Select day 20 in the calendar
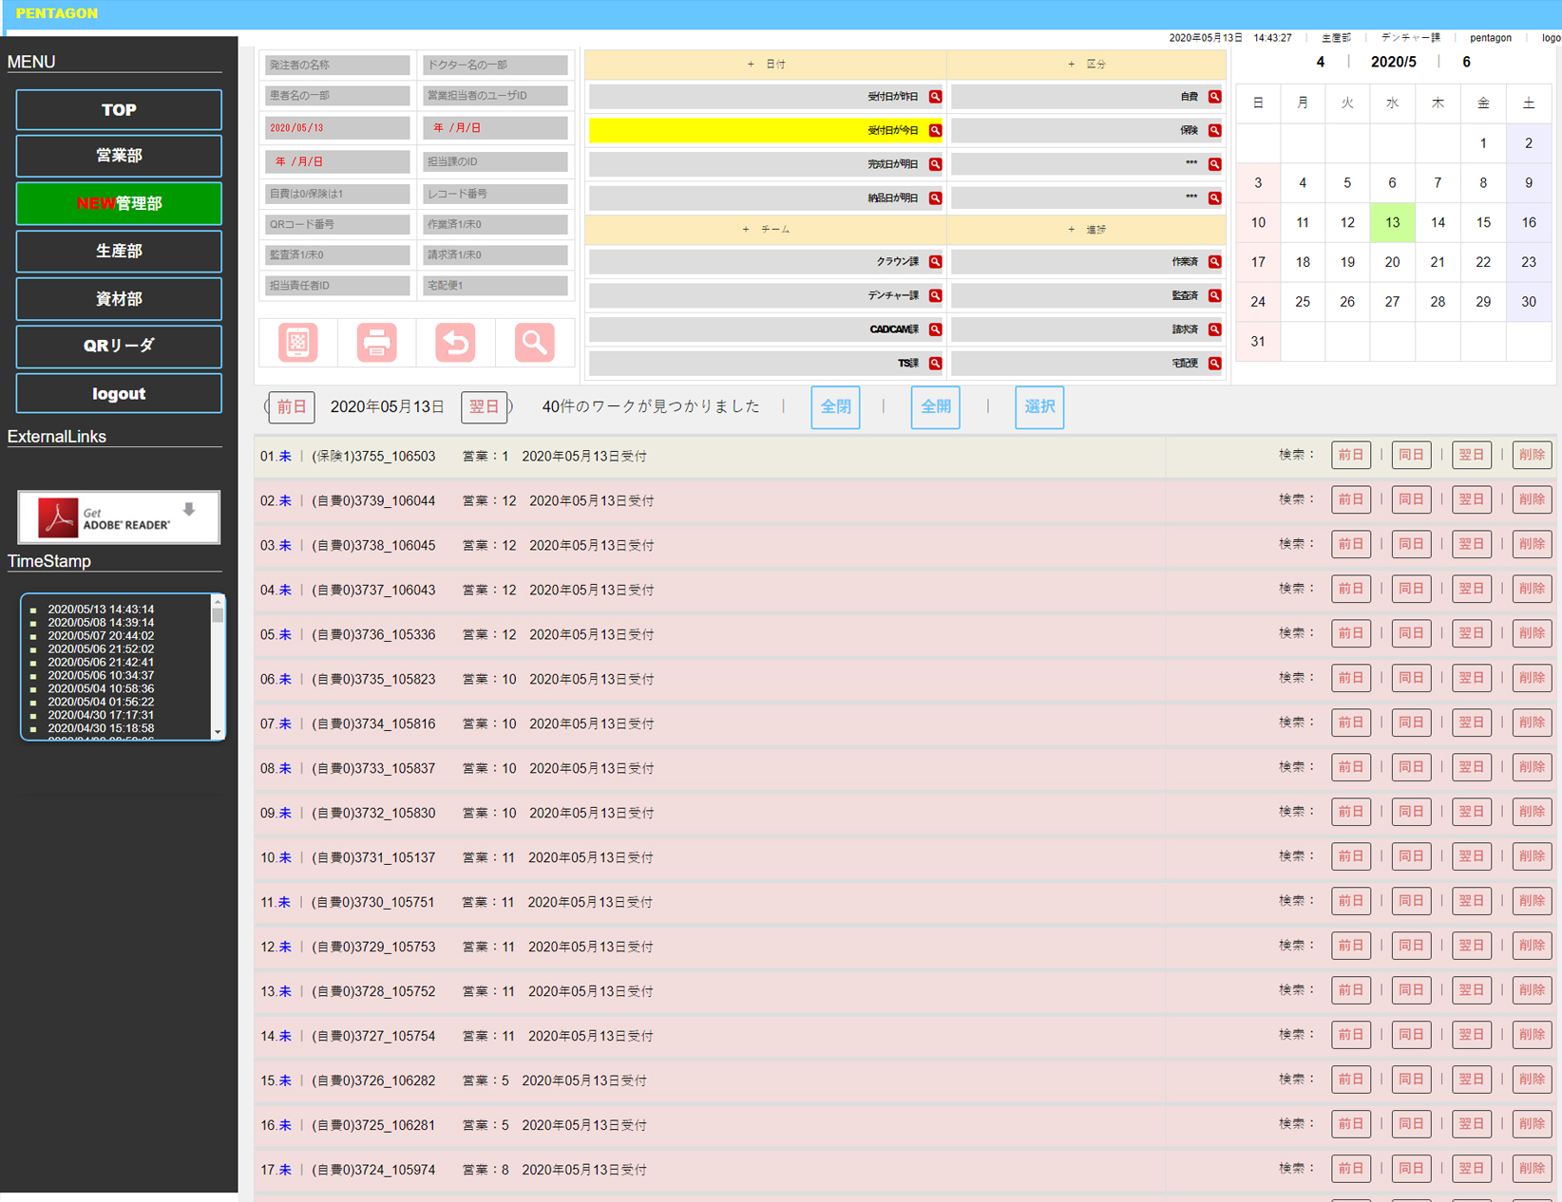The width and height of the screenshot is (1562, 1202). click(x=1392, y=262)
